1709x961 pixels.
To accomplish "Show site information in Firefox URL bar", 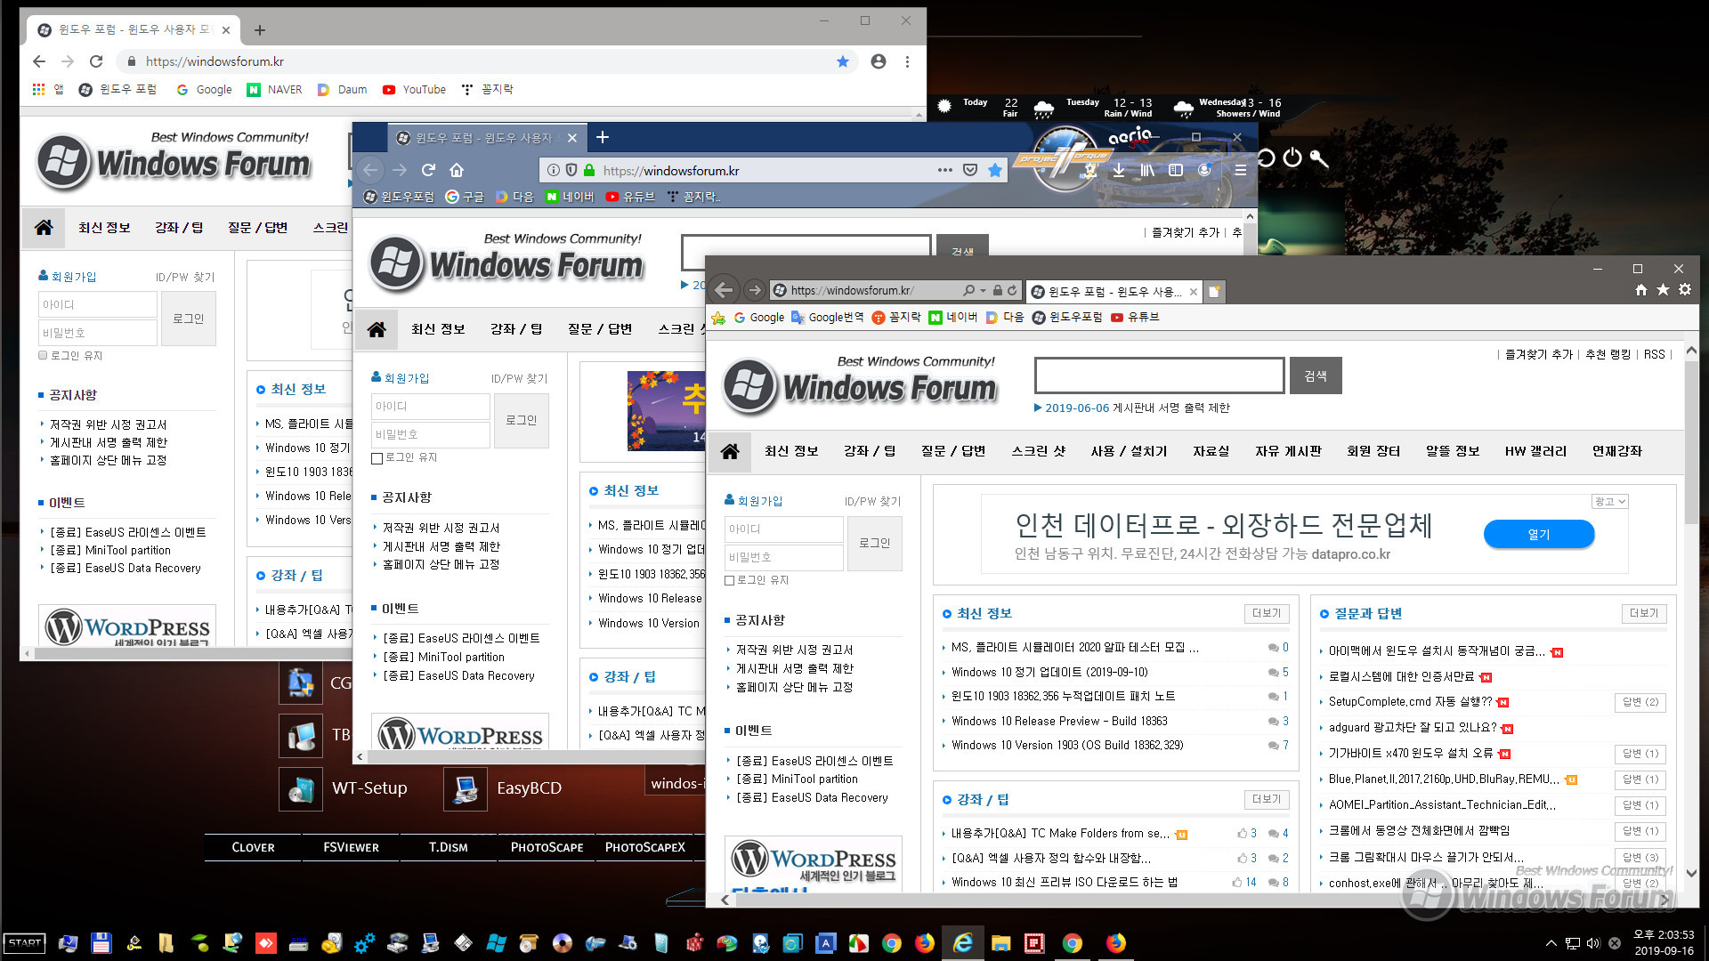I will pyautogui.click(x=553, y=170).
